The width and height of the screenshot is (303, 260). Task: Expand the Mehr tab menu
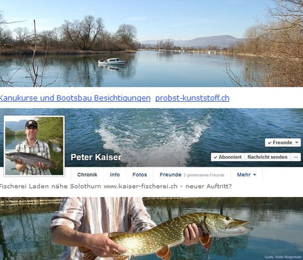(x=247, y=175)
